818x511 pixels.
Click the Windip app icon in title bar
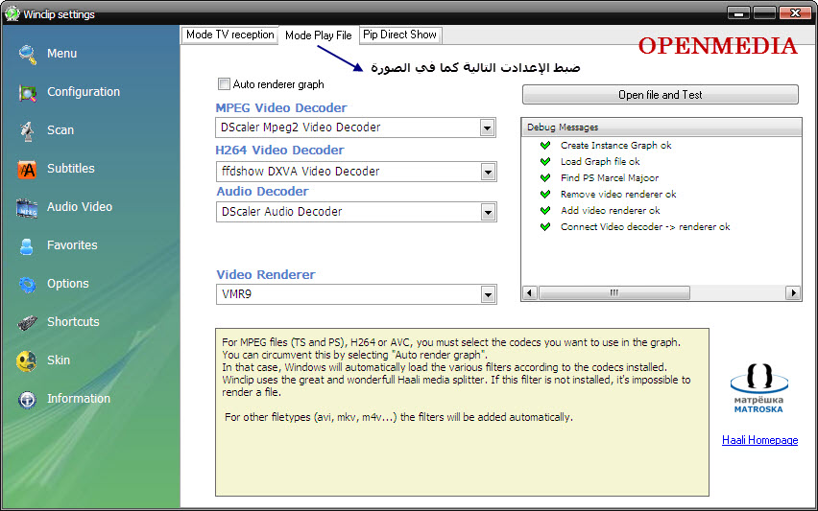click(12, 13)
